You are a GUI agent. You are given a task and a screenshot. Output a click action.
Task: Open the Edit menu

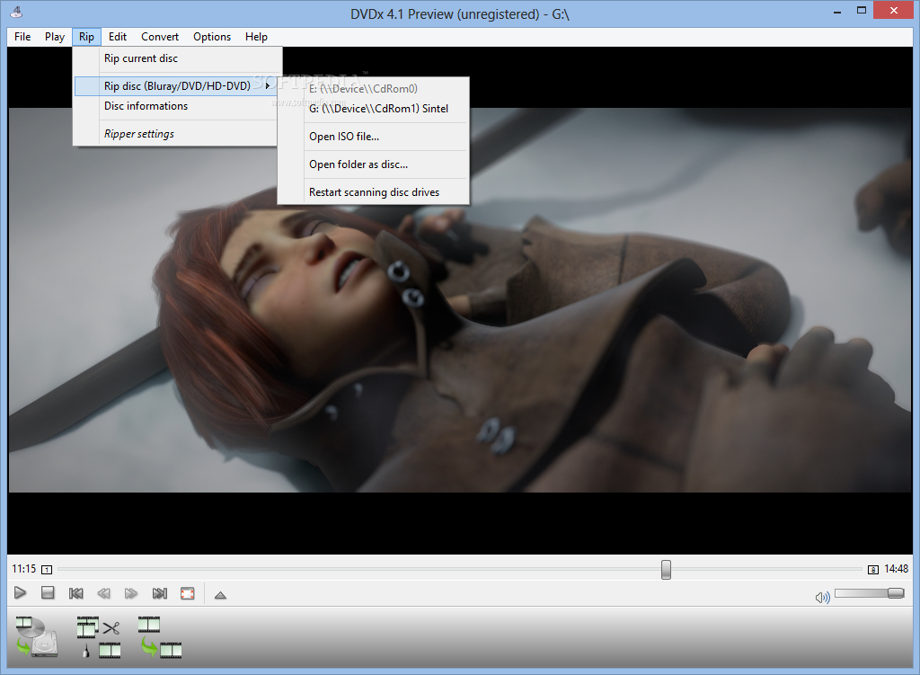(118, 36)
